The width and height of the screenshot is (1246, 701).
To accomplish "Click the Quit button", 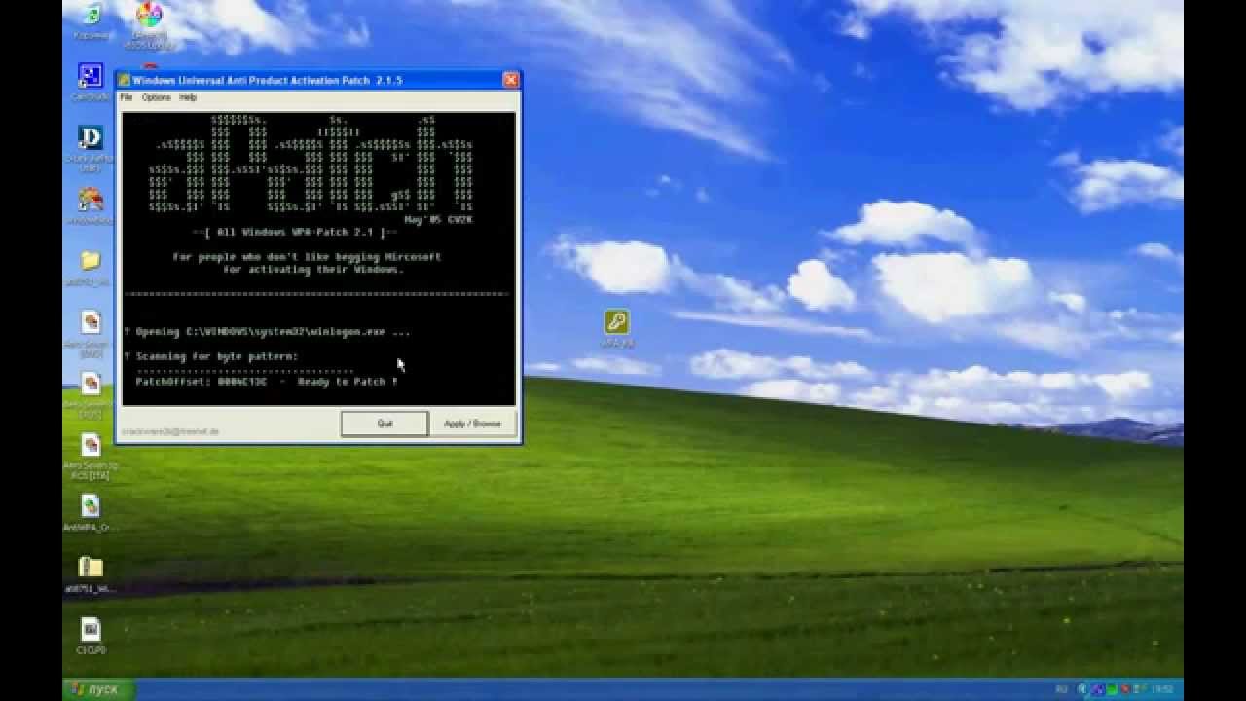I will click(x=385, y=424).
